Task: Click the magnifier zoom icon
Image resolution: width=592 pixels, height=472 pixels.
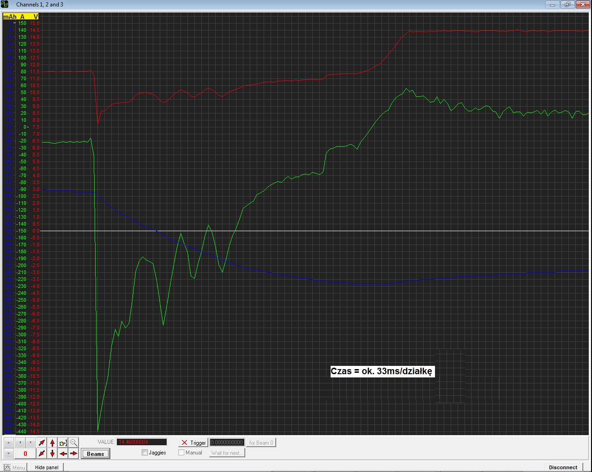Action: (x=74, y=443)
